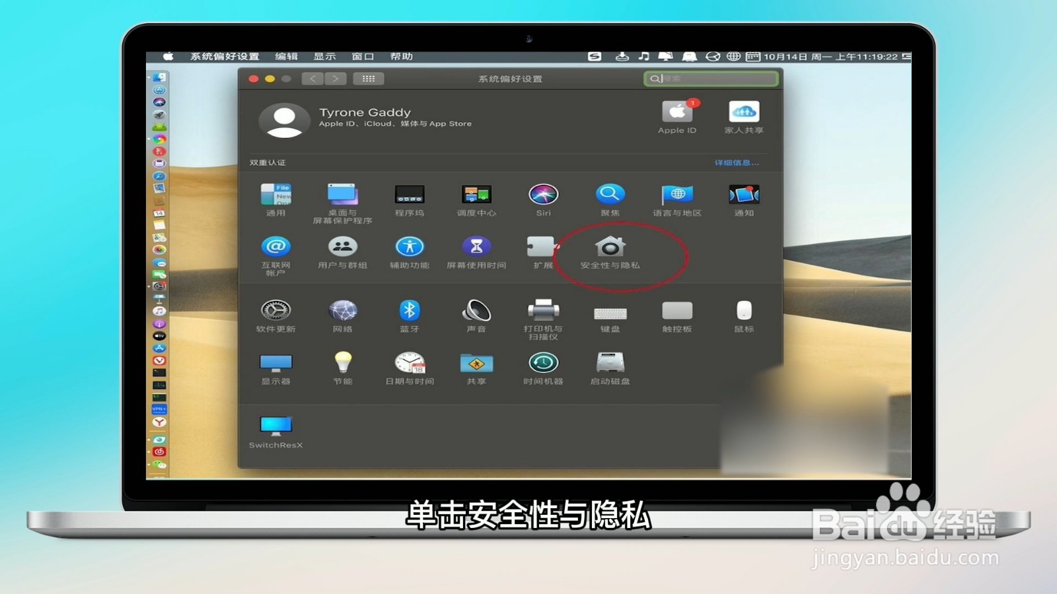This screenshot has width=1057, height=594.
Task: Open the 触控板 (Trackpad) pane
Action: point(677,310)
